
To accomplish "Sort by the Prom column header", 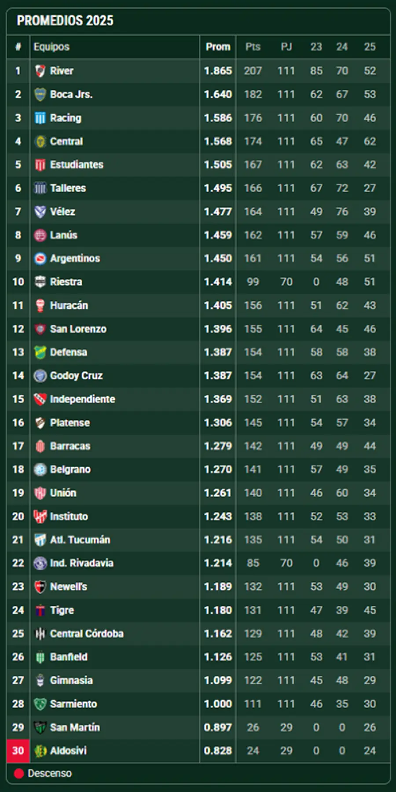I will click(x=218, y=47).
